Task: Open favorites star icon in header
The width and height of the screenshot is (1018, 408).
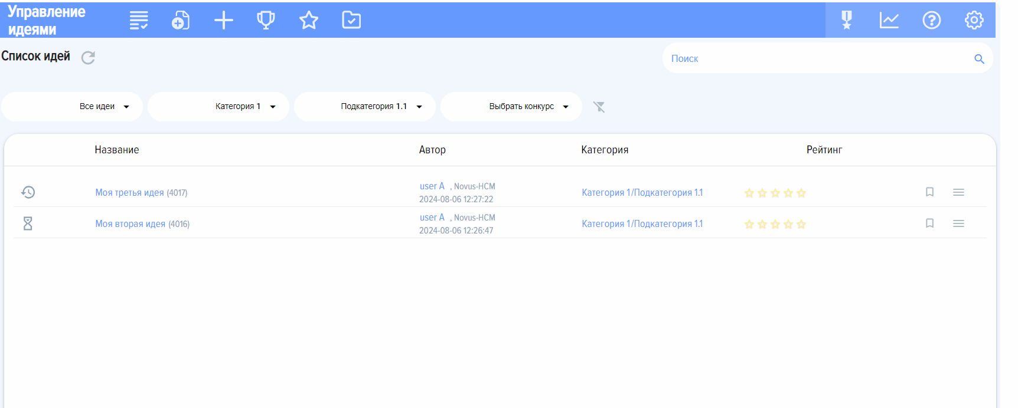Action: click(308, 21)
